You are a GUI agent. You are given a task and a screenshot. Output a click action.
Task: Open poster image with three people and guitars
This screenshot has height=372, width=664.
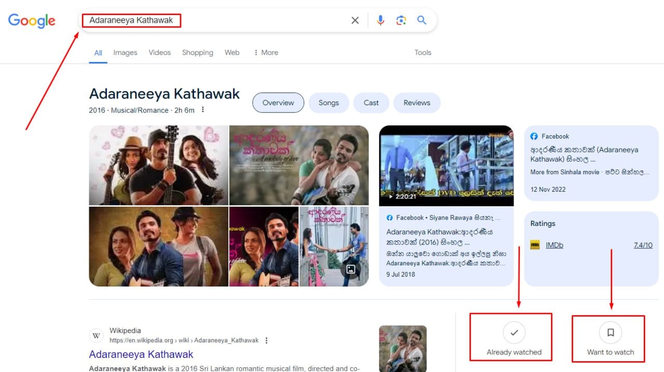[x=159, y=165]
